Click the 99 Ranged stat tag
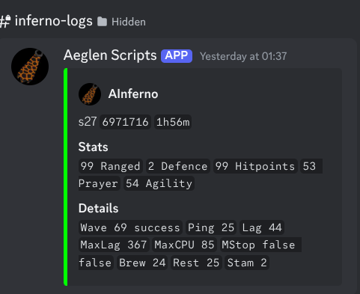The image size is (360, 294). (111, 166)
